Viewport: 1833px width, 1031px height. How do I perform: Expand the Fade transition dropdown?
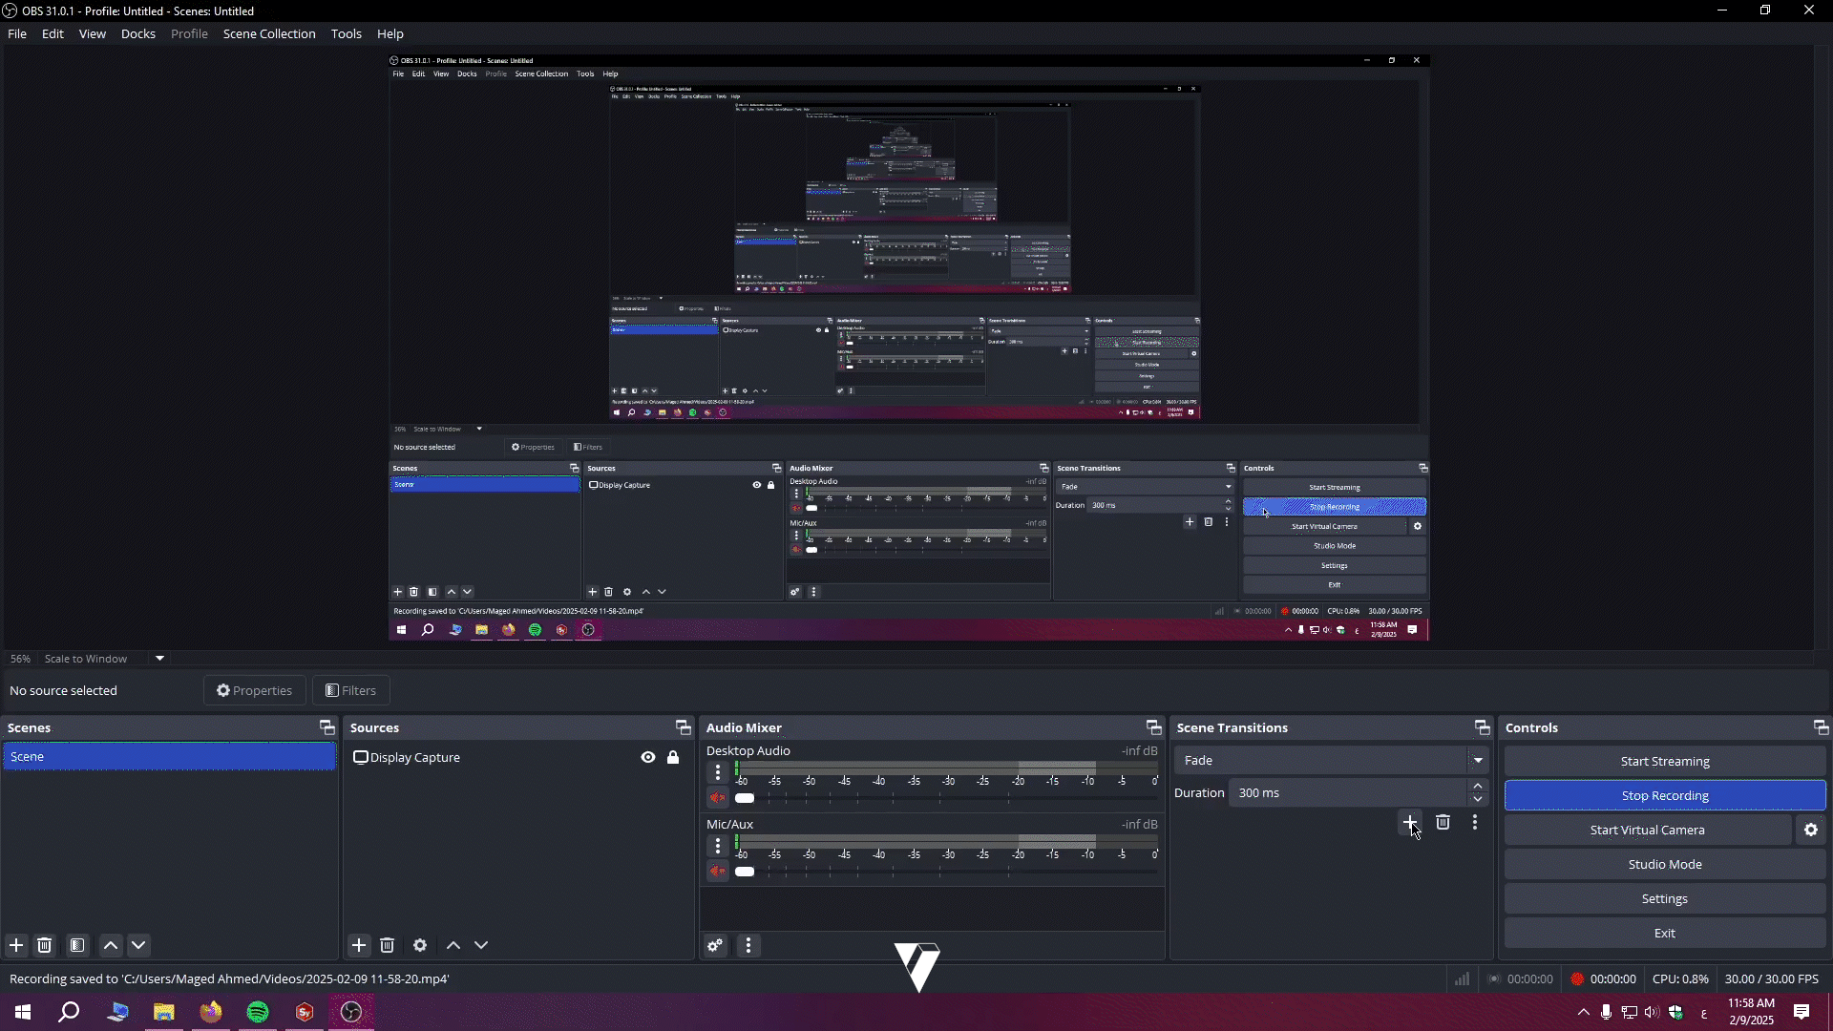1478,760
